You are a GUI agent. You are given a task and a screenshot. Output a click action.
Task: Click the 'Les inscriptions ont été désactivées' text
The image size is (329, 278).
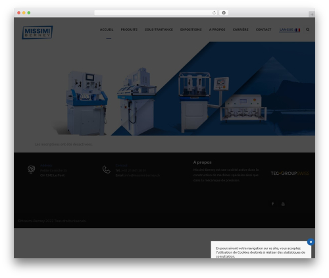[63, 144]
